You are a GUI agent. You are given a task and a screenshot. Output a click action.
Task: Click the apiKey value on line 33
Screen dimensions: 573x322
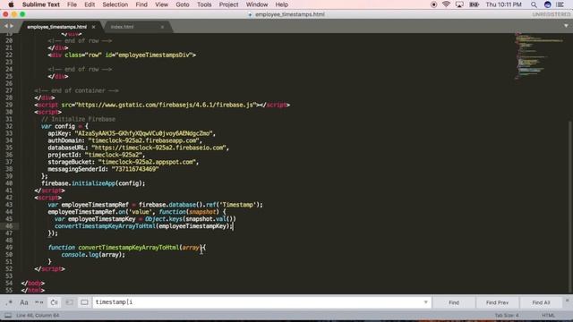tap(144, 133)
